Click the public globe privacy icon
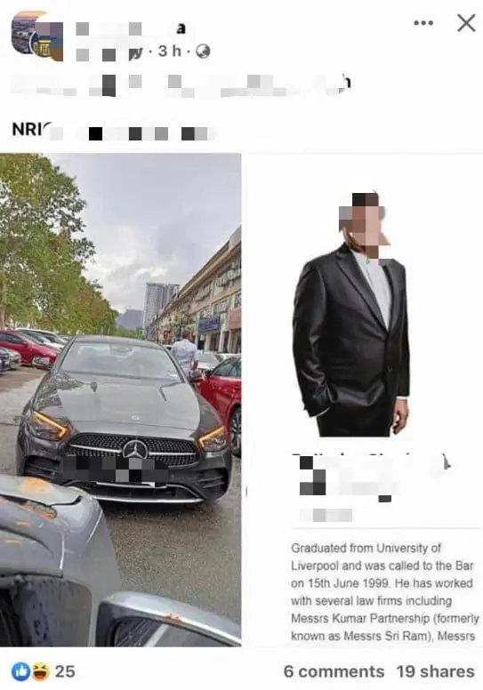 pyautogui.click(x=203, y=52)
